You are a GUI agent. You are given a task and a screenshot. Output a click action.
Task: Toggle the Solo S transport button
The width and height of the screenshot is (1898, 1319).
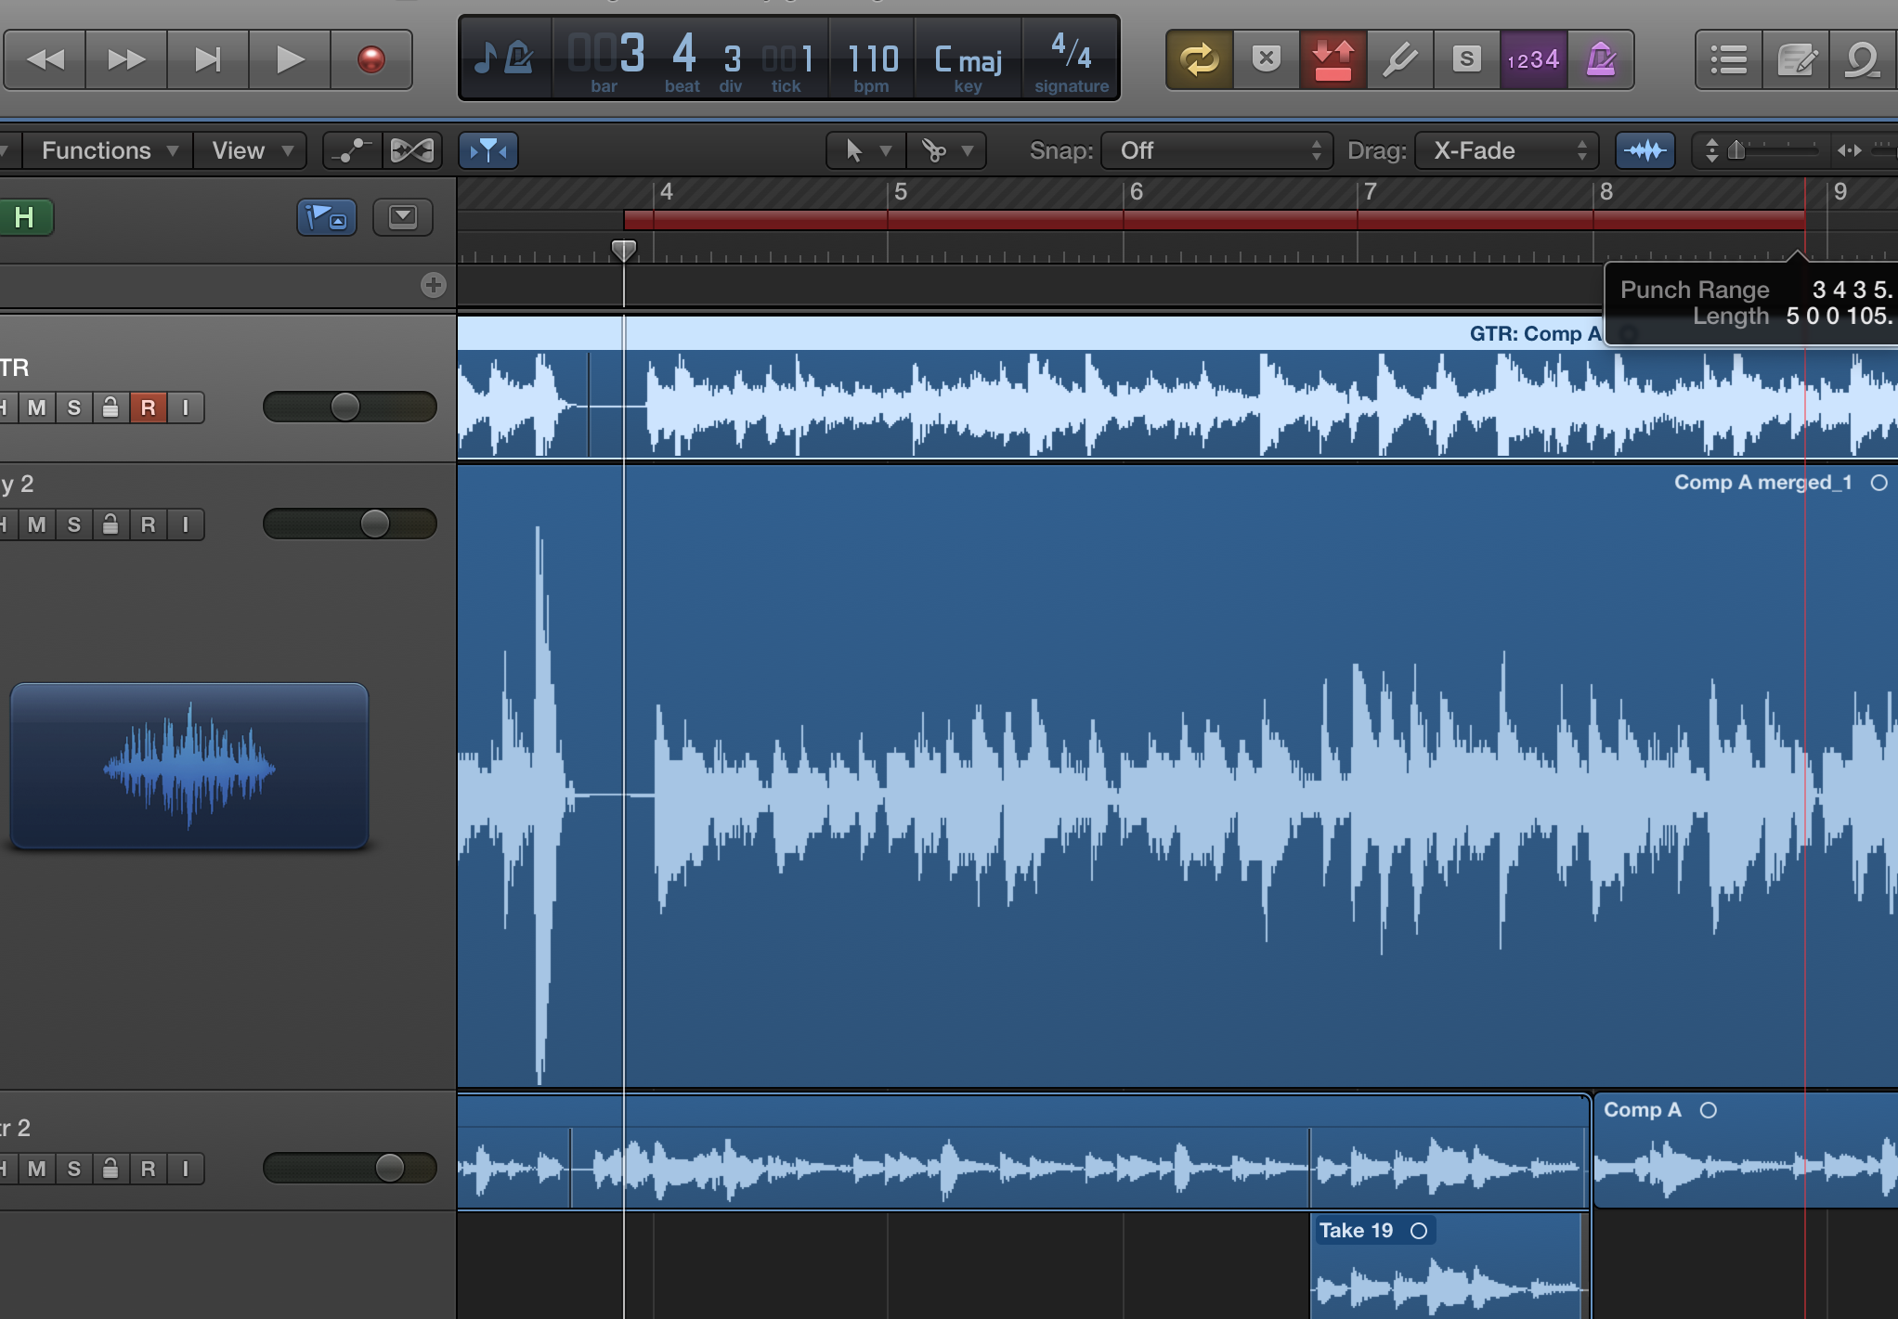point(1466,59)
